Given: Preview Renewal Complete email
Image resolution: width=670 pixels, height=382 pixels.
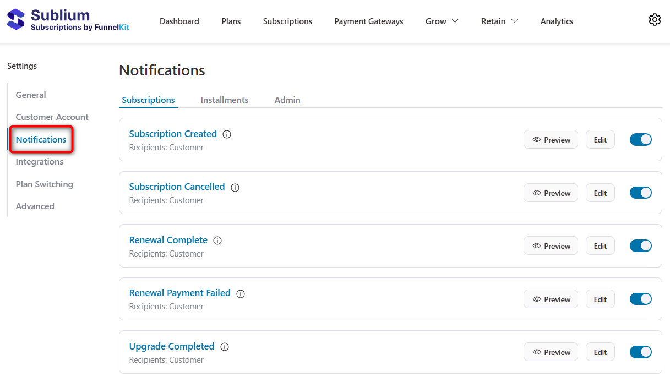Looking at the screenshot, I should click(x=551, y=246).
